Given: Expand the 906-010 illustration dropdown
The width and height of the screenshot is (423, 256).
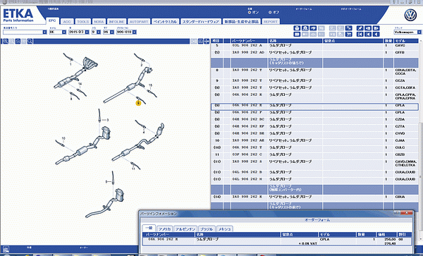Looking at the screenshot, I should click(x=126, y=32).
